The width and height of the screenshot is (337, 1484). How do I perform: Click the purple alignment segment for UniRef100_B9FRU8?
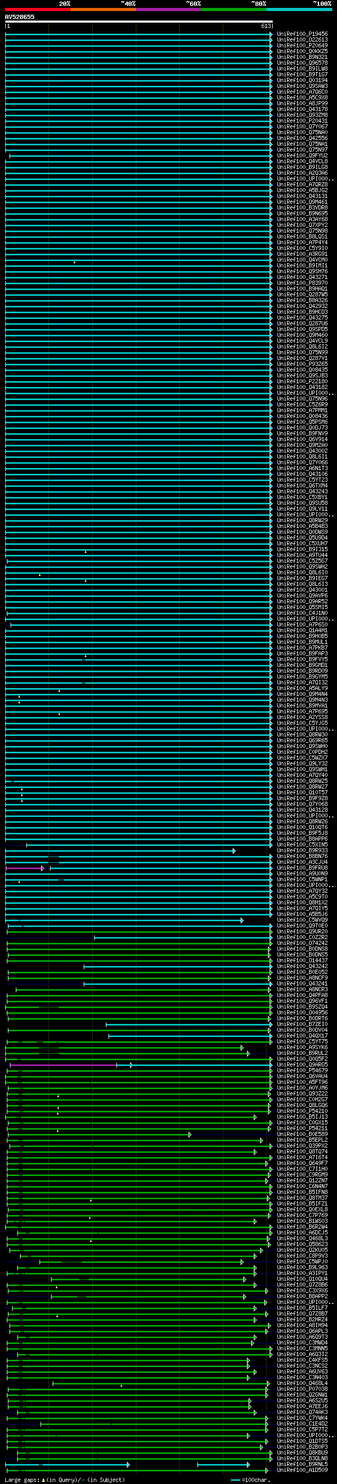pos(25,868)
